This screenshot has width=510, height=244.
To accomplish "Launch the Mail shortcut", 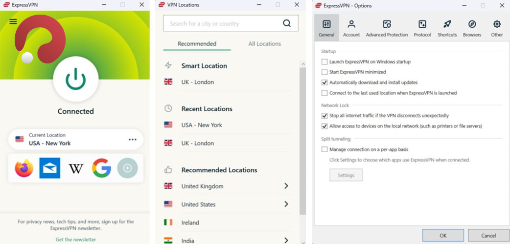I will (x=50, y=168).
